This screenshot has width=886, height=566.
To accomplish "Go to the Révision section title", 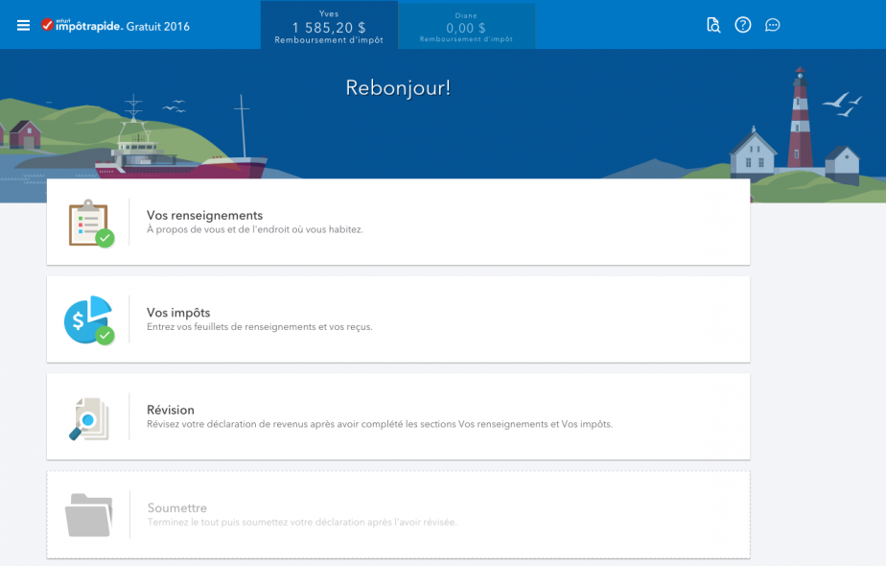I will [171, 410].
